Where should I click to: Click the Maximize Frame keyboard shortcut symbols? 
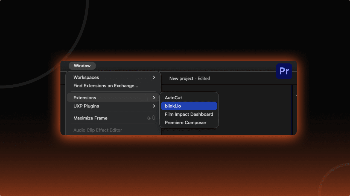pyautogui.click(x=151, y=118)
